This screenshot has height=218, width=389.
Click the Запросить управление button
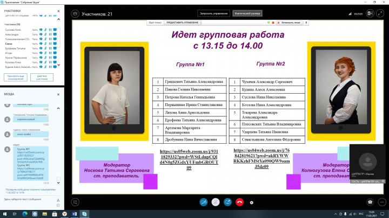point(214,13)
